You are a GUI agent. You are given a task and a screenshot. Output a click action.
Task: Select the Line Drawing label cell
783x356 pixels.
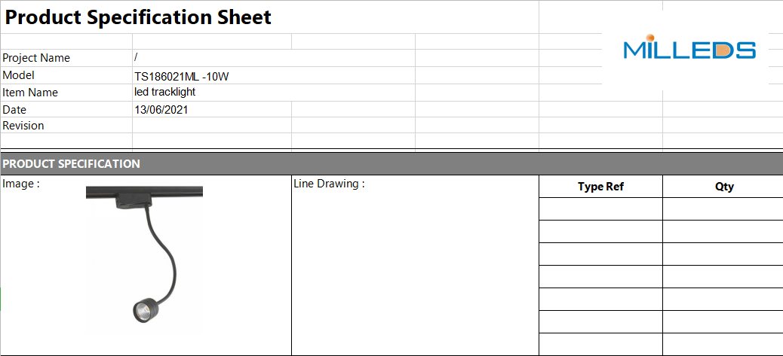point(329,183)
